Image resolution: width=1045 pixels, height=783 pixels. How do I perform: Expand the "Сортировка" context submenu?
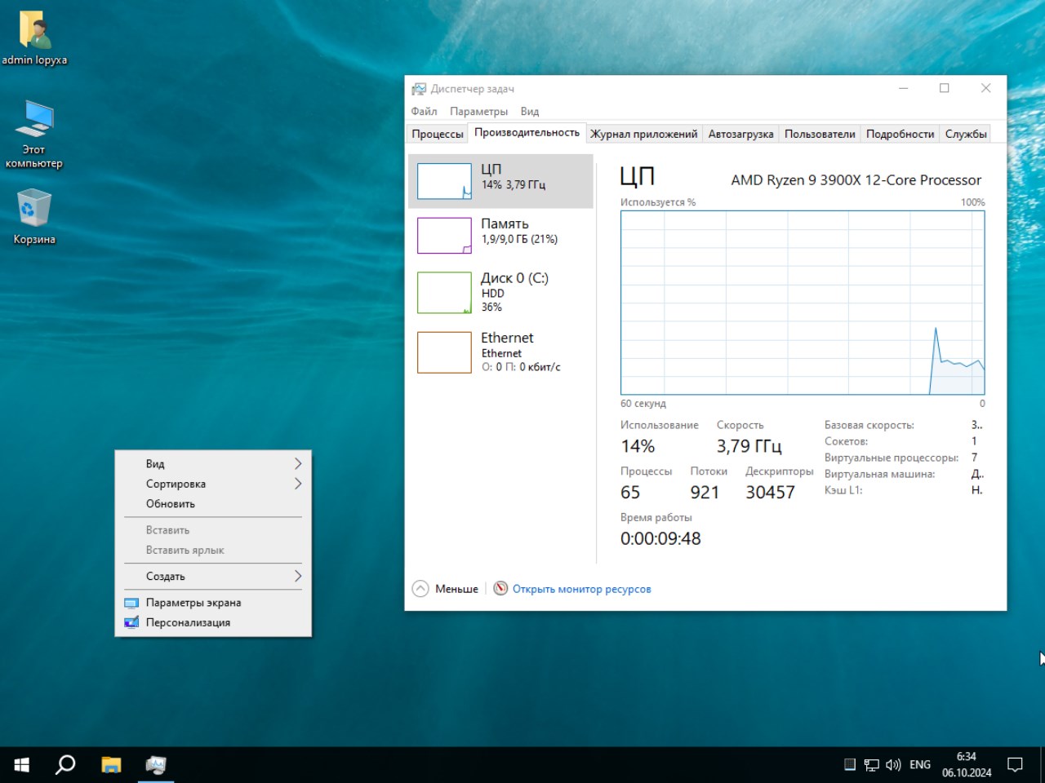[x=212, y=484]
